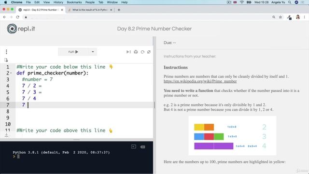Click the restart circular arrow icon
309x174 pixels.
(142, 52)
